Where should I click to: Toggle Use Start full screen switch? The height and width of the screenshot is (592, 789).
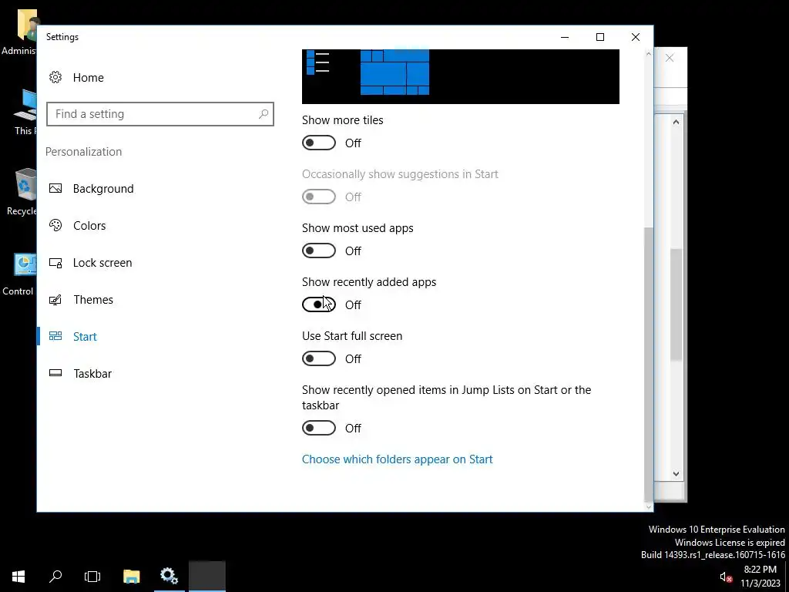(318, 358)
